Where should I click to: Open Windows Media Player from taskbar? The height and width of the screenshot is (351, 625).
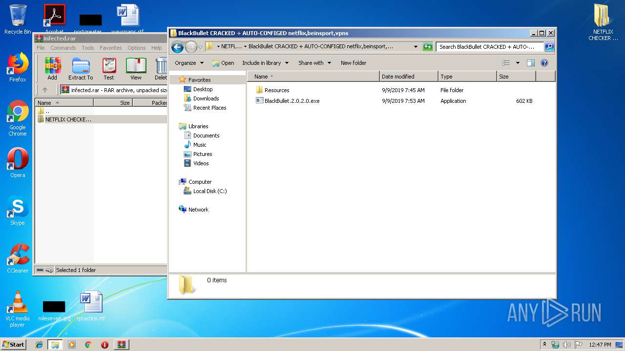(x=72, y=345)
